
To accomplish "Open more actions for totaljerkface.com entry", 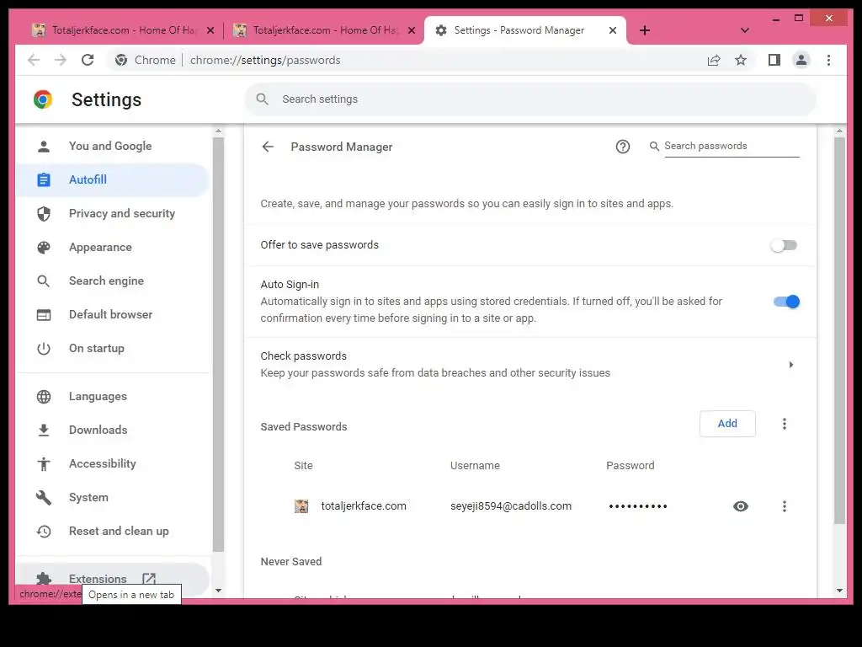I will 785,506.
